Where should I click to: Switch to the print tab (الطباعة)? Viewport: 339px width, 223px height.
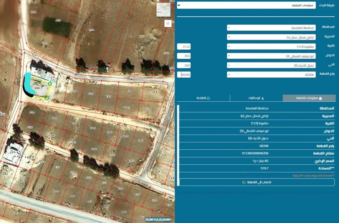203,98
